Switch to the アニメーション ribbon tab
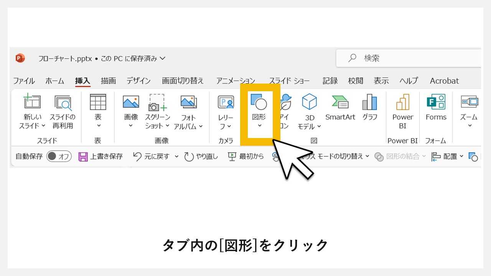This screenshot has width=491, height=276. coord(235,81)
